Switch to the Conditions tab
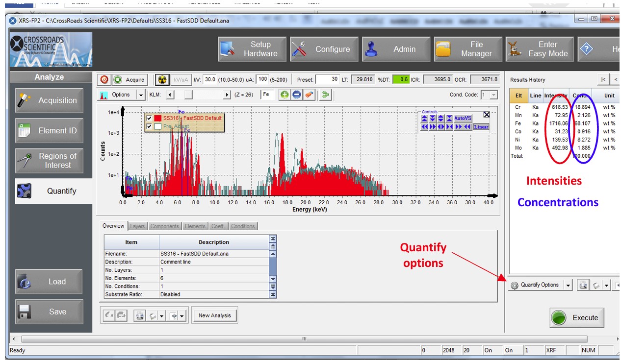 243,226
